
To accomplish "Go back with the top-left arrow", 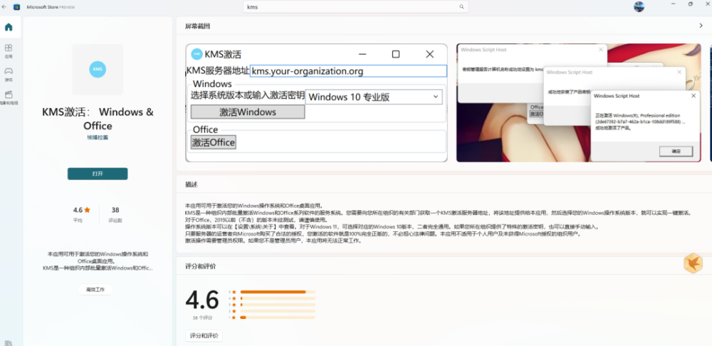I will coord(4,7).
